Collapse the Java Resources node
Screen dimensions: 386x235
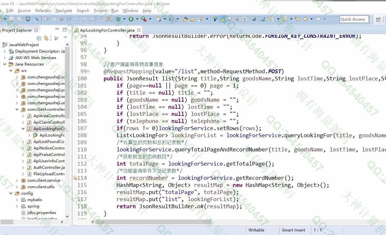(5, 64)
